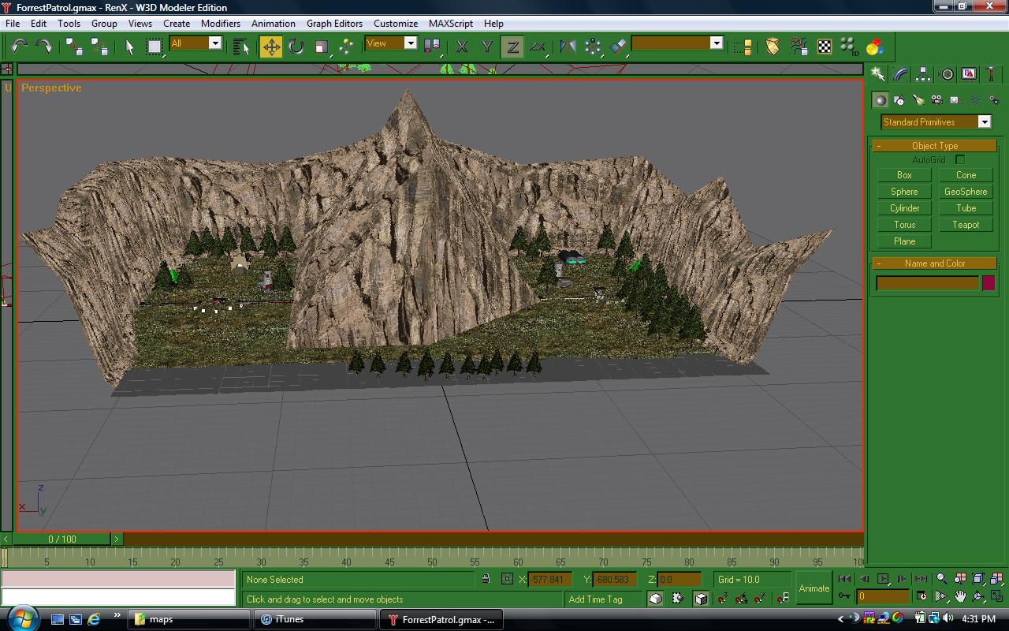This screenshot has width=1009, height=631.
Task: Open the Hierarchy command panel tab
Action: 923,74
